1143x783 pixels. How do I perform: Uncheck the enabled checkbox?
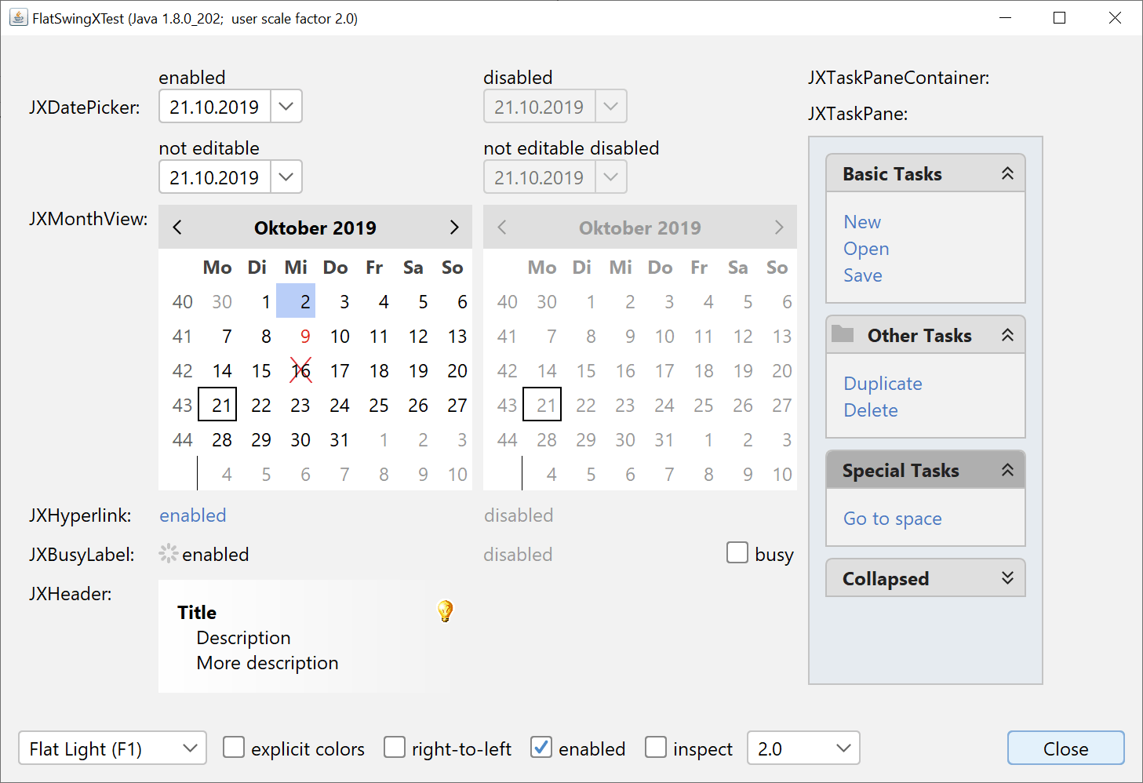click(541, 748)
